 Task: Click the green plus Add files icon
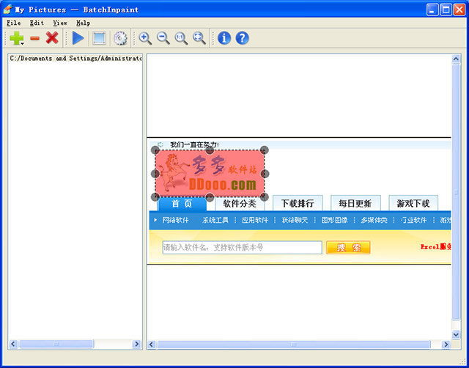16,38
